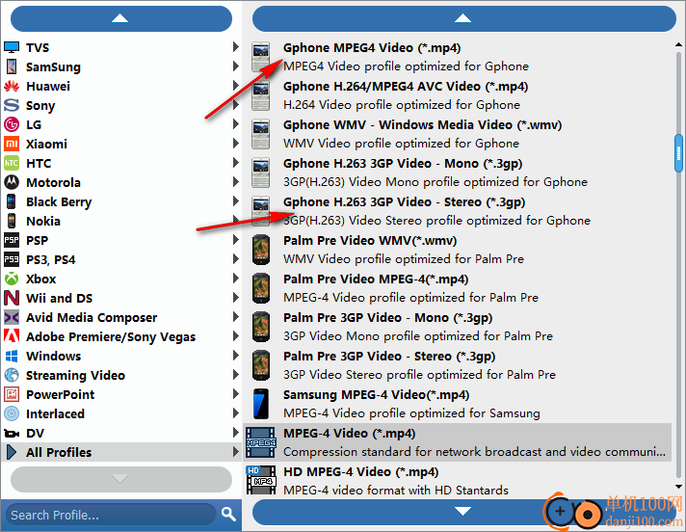The width and height of the screenshot is (686, 532).
Task: Open the HTC category
Action: coord(121,163)
